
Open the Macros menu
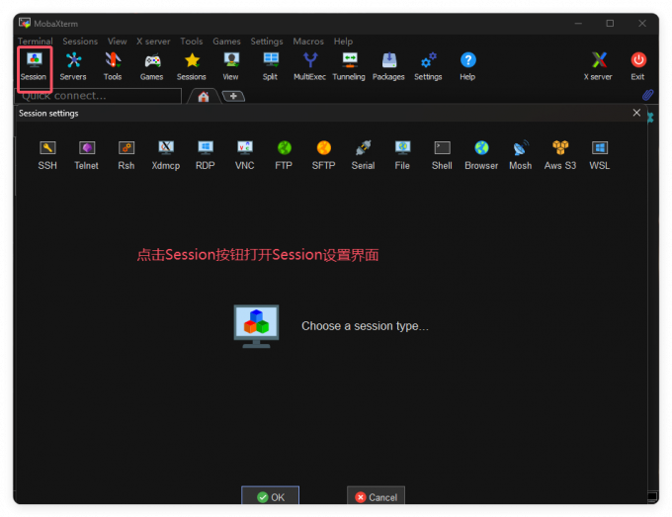[x=308, y=42]
